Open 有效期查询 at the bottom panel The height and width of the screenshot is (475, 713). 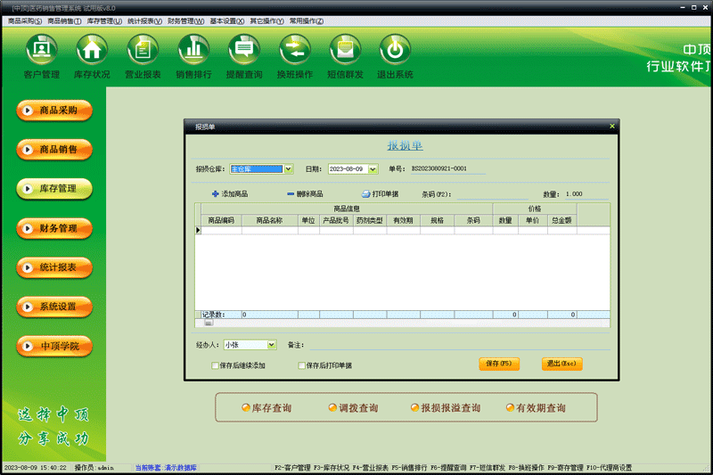537,408
